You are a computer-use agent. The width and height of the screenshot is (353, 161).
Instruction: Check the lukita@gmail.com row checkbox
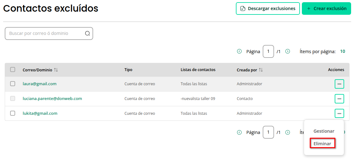(13, 113)
